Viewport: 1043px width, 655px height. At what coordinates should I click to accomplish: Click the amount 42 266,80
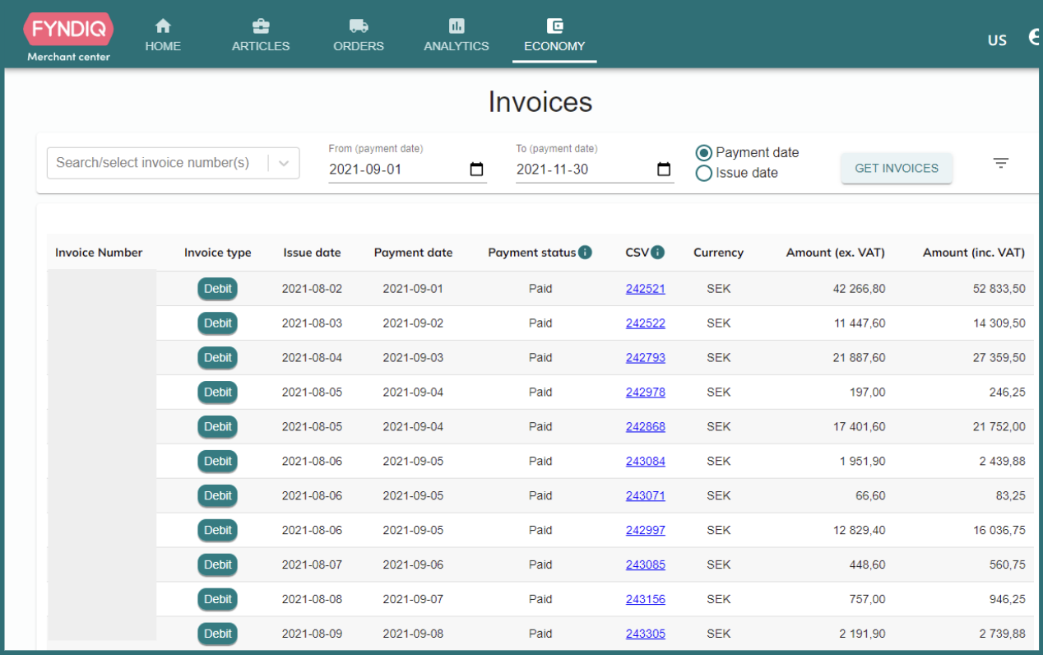pyautogui.click(x=859, y=289)
